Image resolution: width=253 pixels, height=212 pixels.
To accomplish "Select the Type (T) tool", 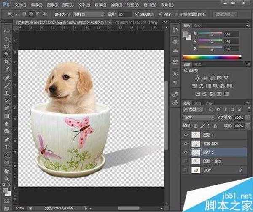I will pyautogui.click(x=7, y=146).
